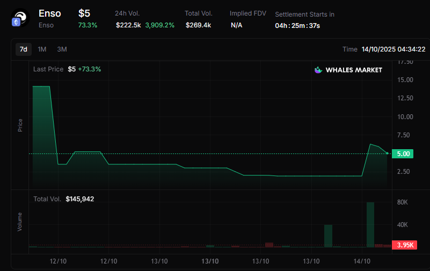This screenshot has width=430, height=271.
Task: Click the 14/10 date on the x-axis
Action: pyautogui.click(x=362, y=261)
